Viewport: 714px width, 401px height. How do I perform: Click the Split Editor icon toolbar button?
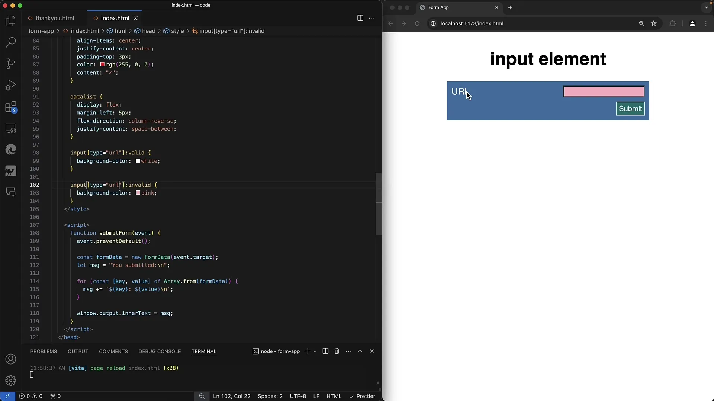coord(360,18)
